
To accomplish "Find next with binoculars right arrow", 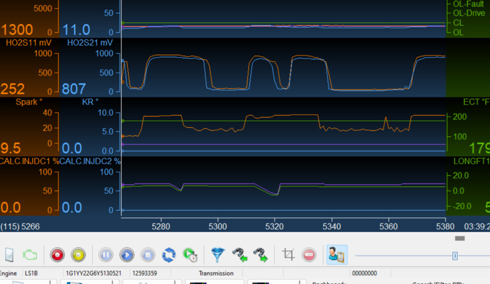I will [260, 255].
